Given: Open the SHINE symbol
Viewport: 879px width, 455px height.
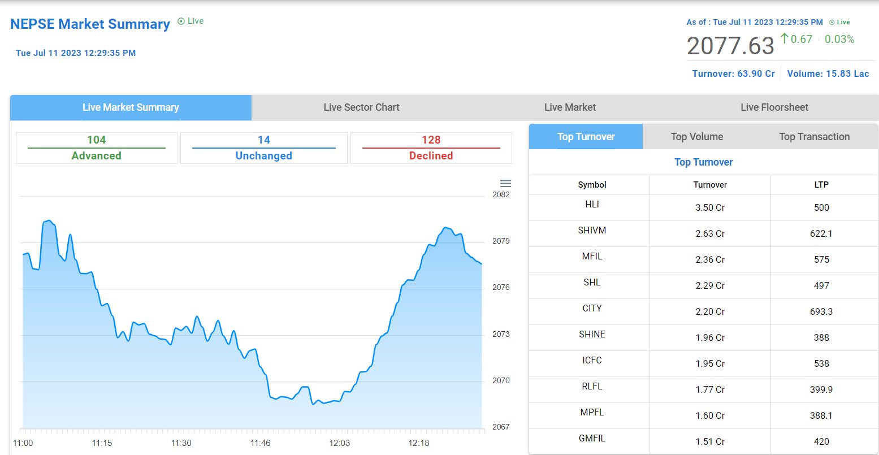Looking at the screenshot, I should click(592, 335).
